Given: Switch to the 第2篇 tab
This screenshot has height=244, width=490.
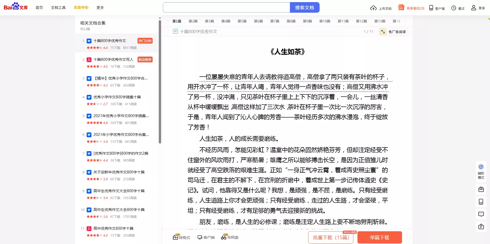Looking at the screenshot, I should pyautogui.click(x=193, y=21).
